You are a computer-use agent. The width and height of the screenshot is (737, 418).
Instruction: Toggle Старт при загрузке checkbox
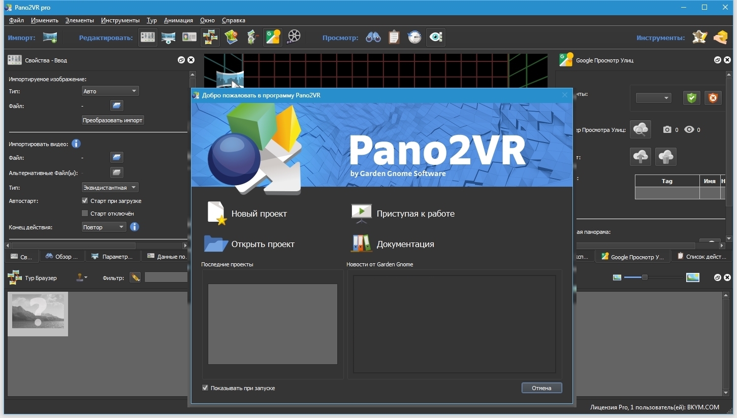coord(85,201)
